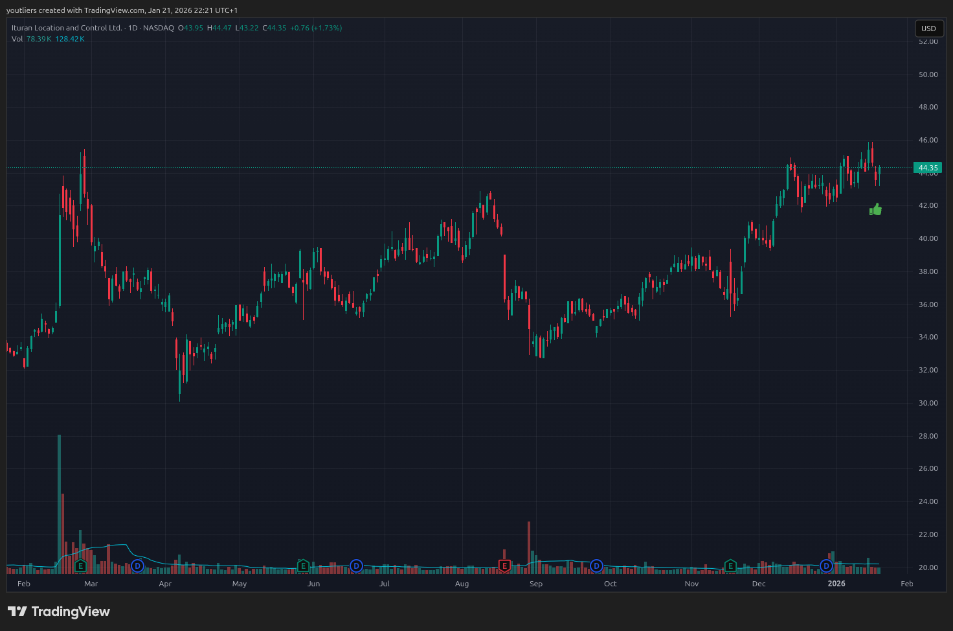The image size is (953, 631).
Task: Click the Sep label on time axis
Action: [x=535, y=584]
